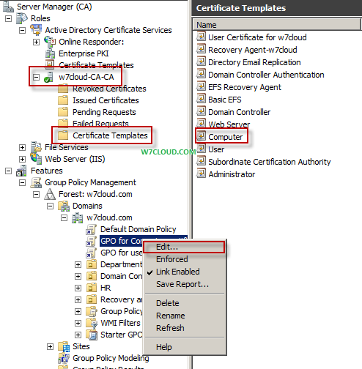Expand the Online Responder node
Viewport: 362px width, 369px height.
click(x=36, y=42)
